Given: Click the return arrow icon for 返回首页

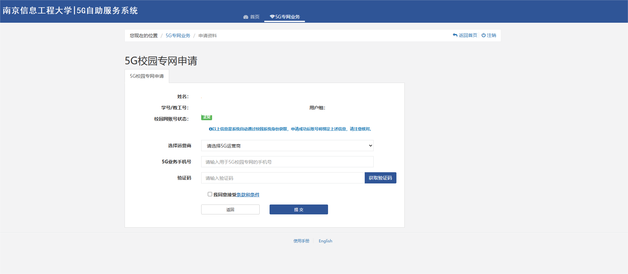Looking at the screenshot, I should tap(455, 35).
